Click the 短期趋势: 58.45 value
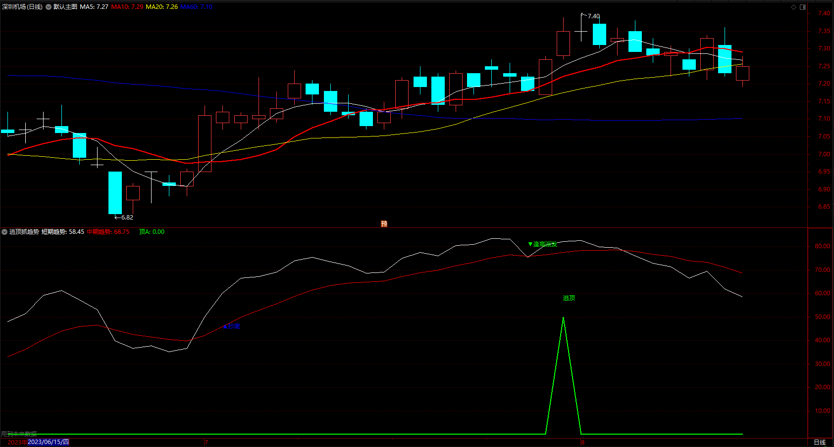The width and height of the screenshot is (834, 447). [x=63, y=232]
